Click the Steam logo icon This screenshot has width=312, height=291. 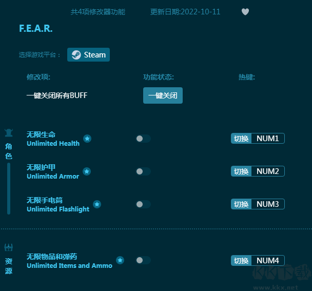pos(76,55)
